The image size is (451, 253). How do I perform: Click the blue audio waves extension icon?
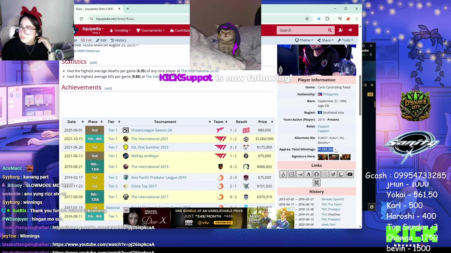tap(319, 19)
